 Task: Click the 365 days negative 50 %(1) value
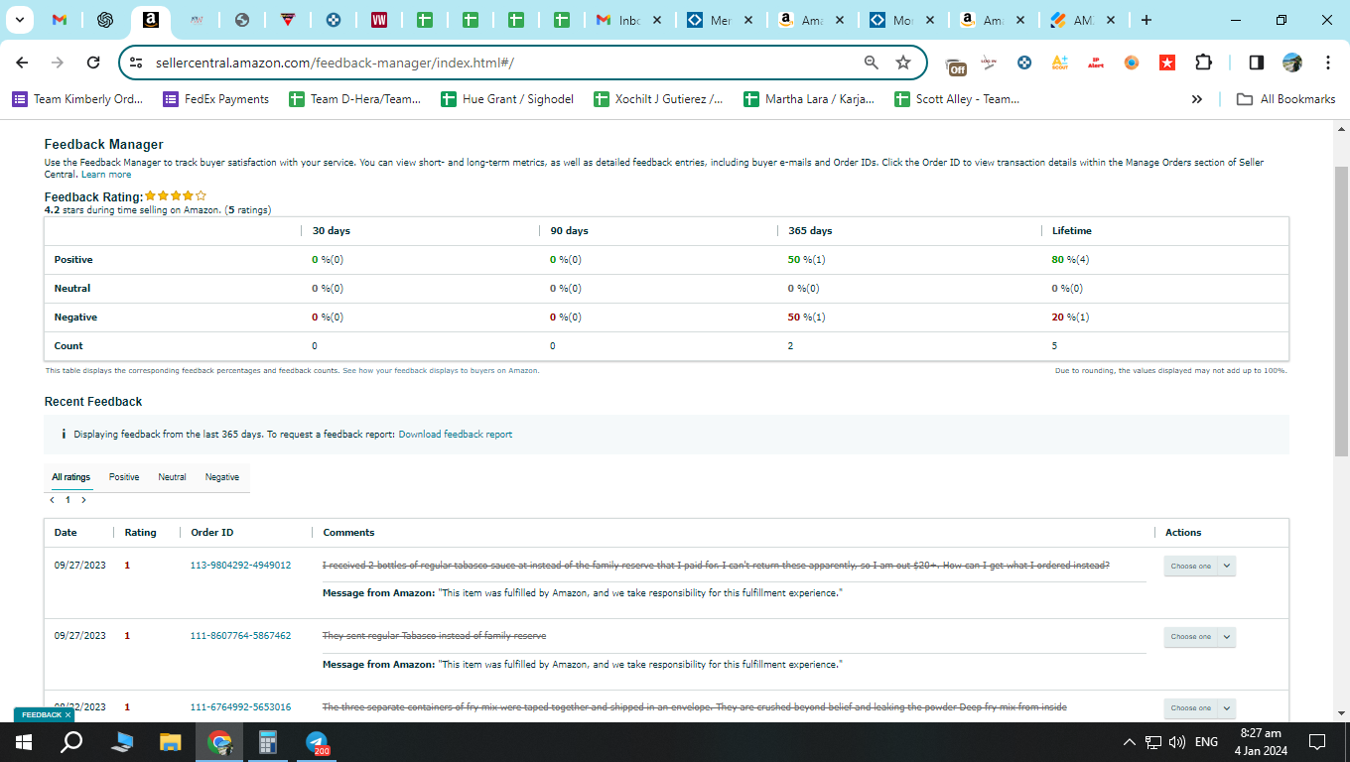(806, 317)
